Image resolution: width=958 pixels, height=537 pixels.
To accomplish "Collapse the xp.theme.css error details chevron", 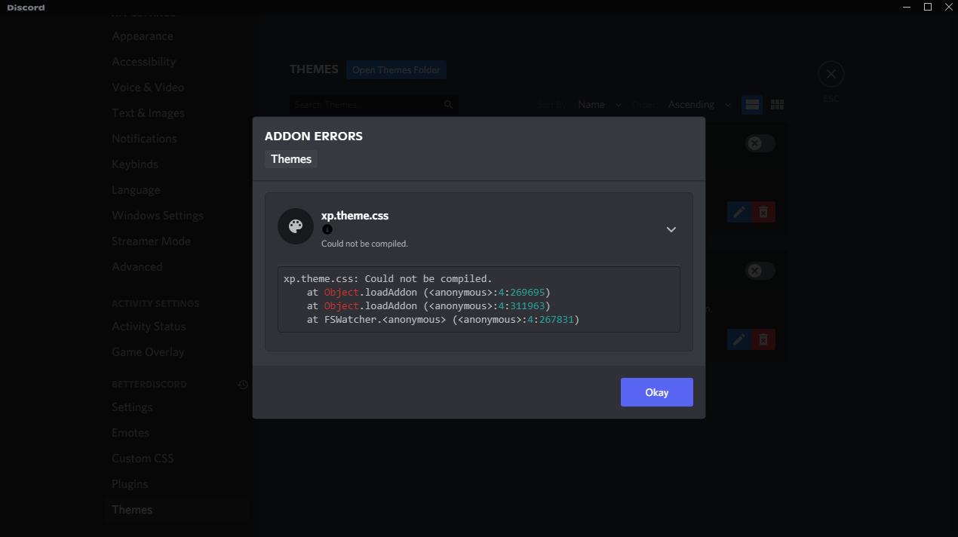I will [x=671, y=229].
